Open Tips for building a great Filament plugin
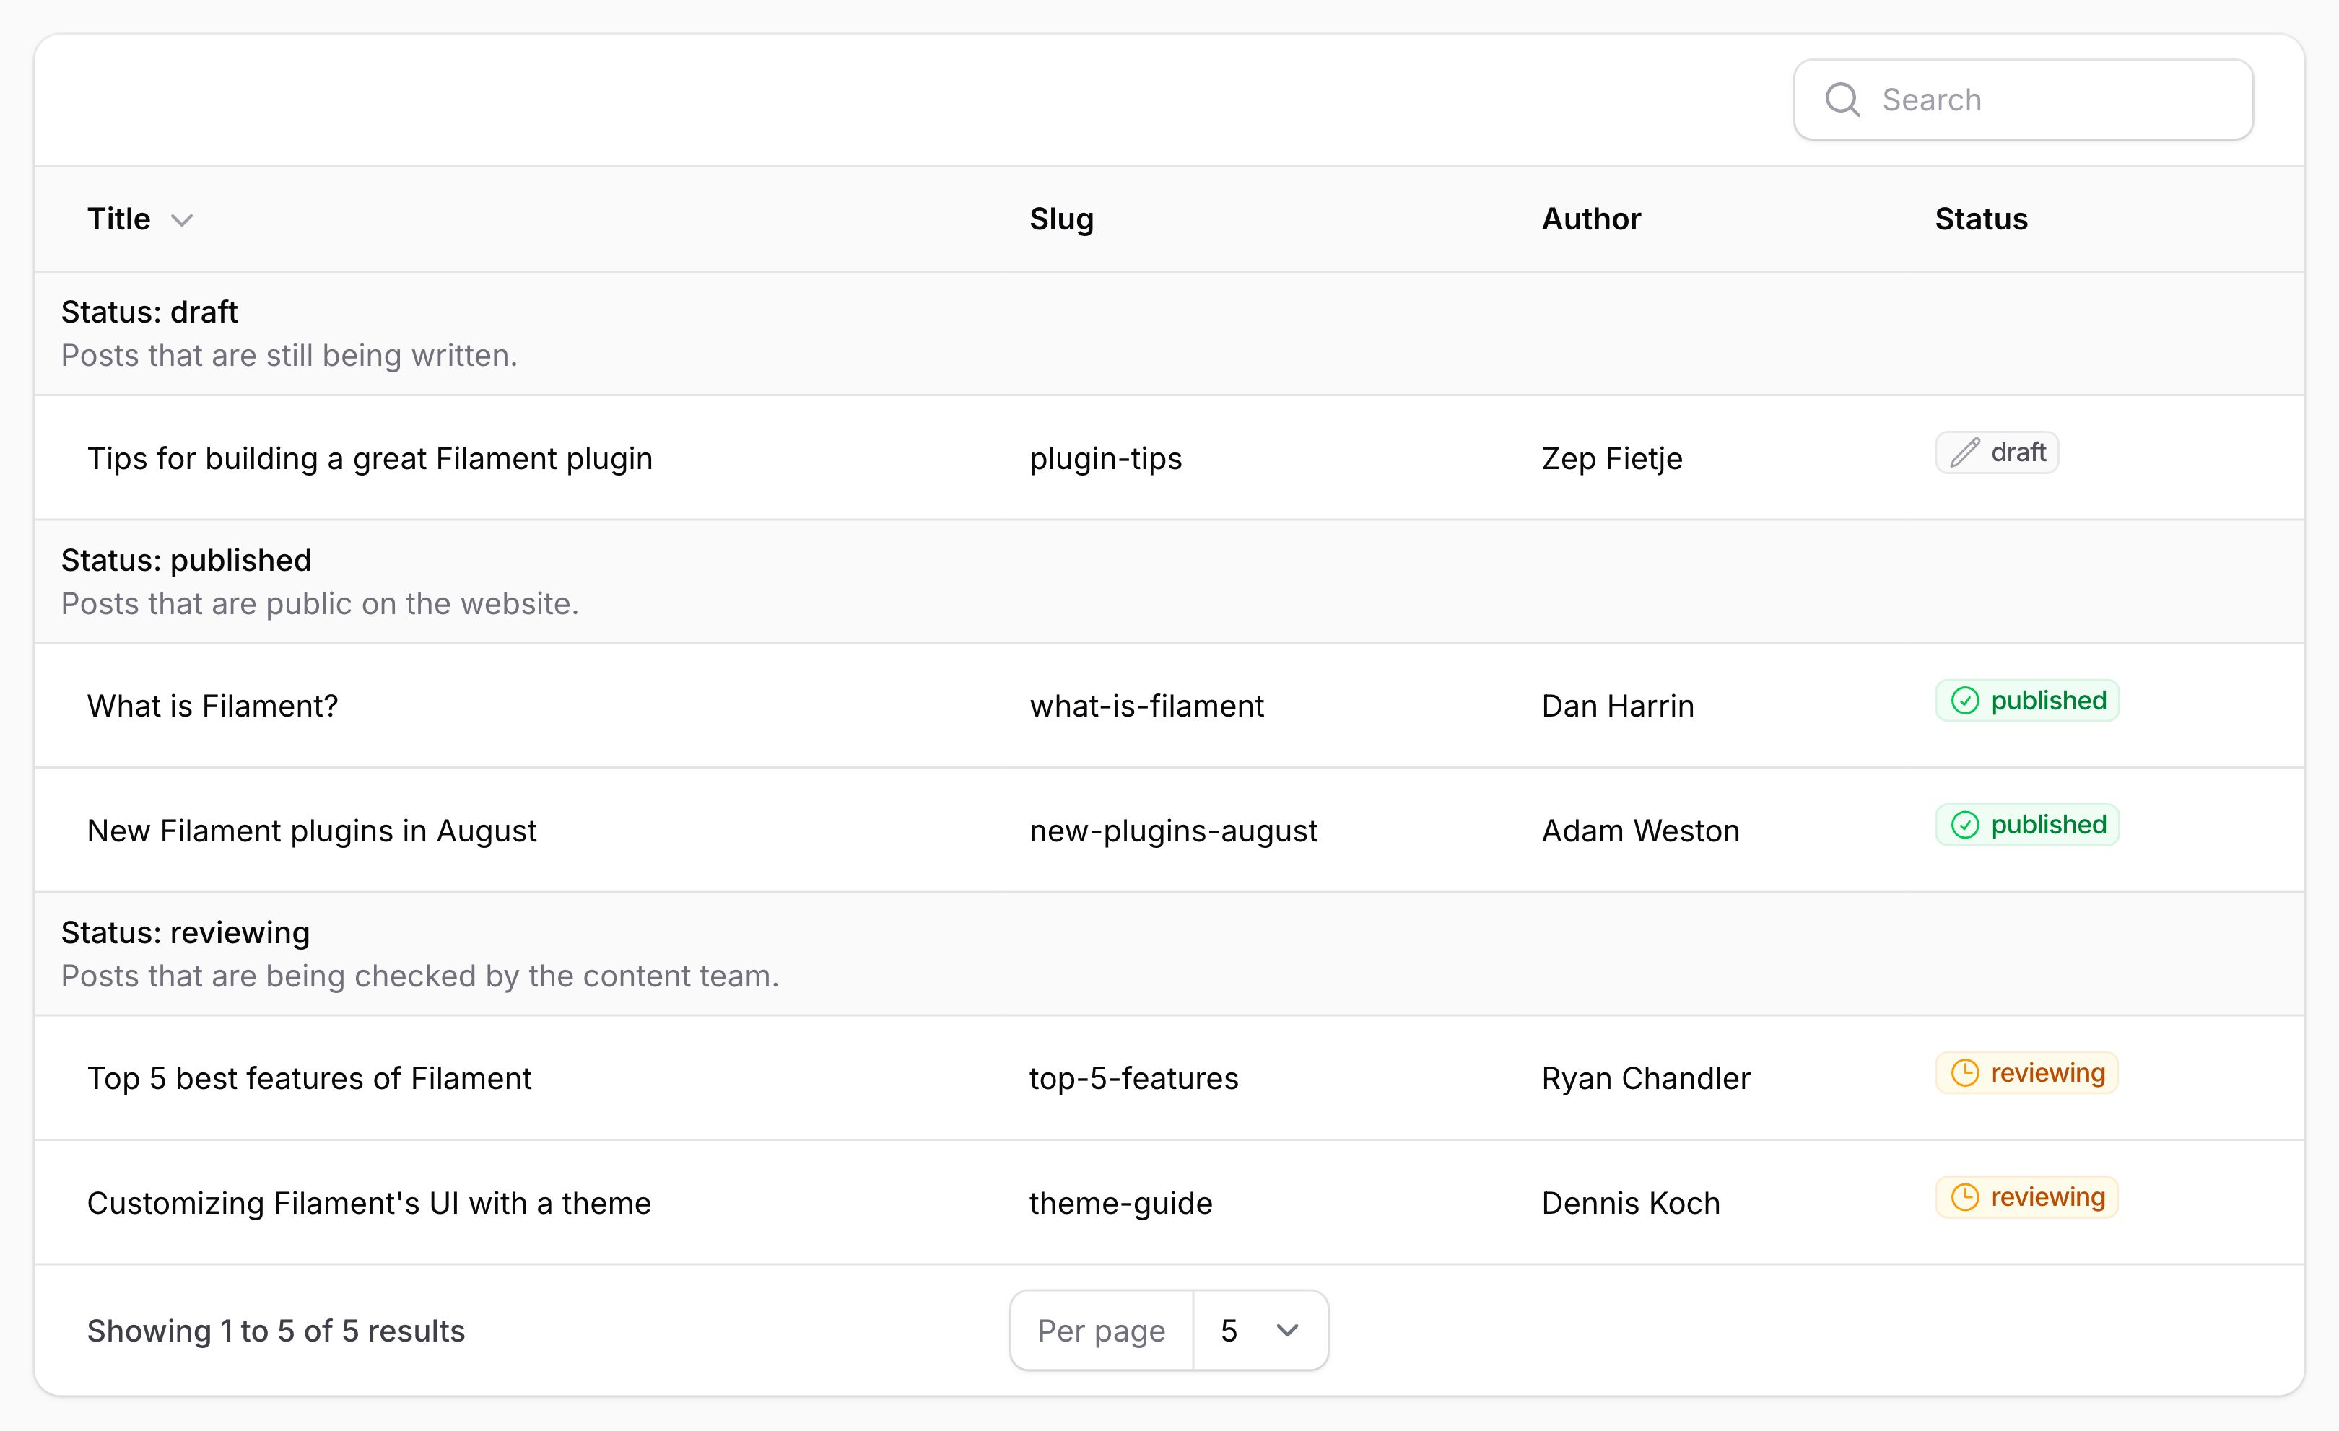The width and height of the screenshot is (2339, 1431). click(370, 458)
